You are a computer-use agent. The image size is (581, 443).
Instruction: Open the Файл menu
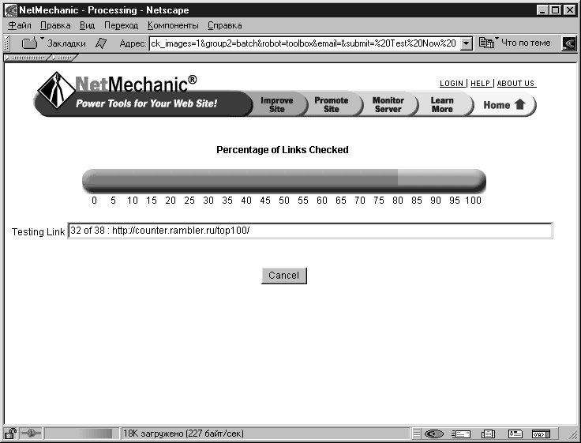coord(20,25)
